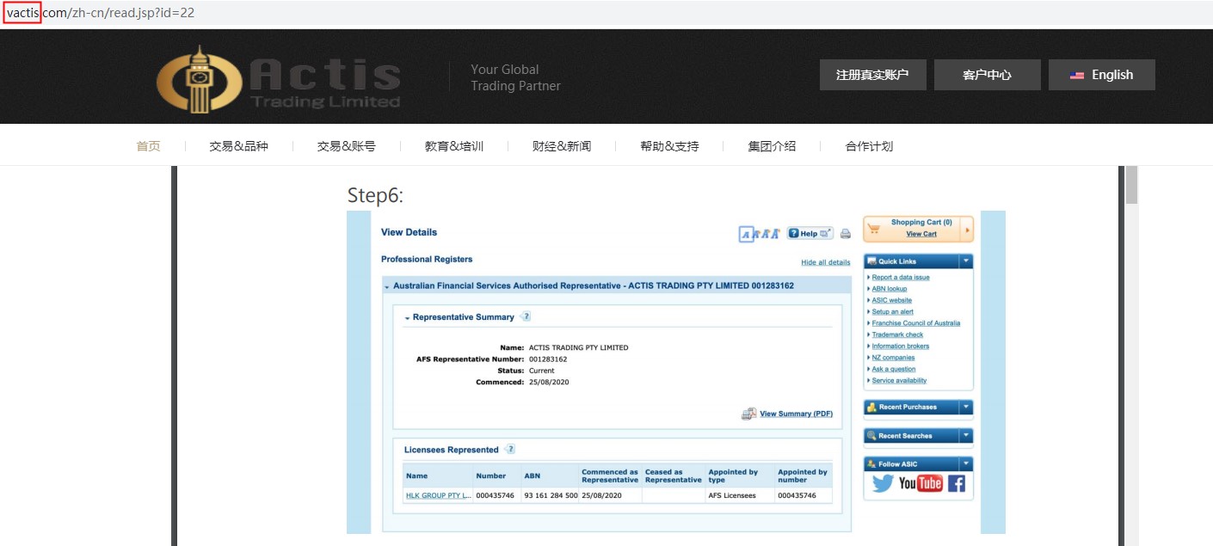Collapse the Representative Summary section
The height and width of the screenshot is (546, 1213).
(x=408, y=318)
